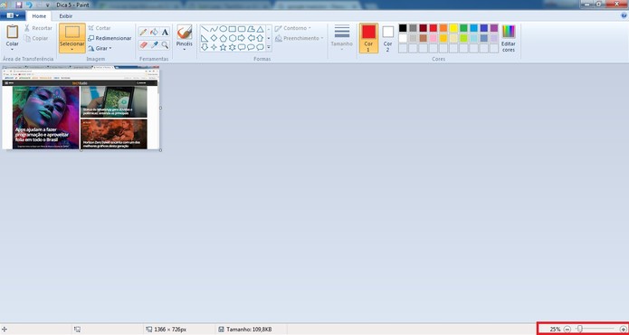The width and height of the screenshot is (629, 335).
Task: Choose the five-point star shape
Action: (223, 47)
